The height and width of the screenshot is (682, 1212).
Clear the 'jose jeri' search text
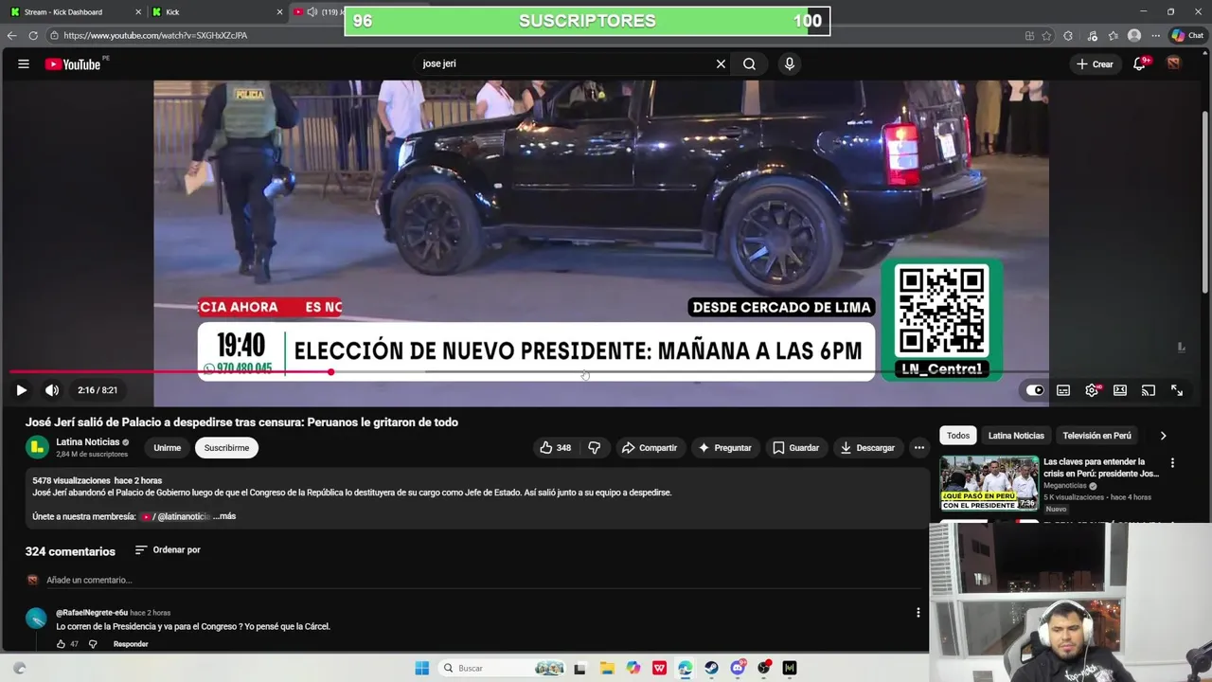tap(721, 63)
